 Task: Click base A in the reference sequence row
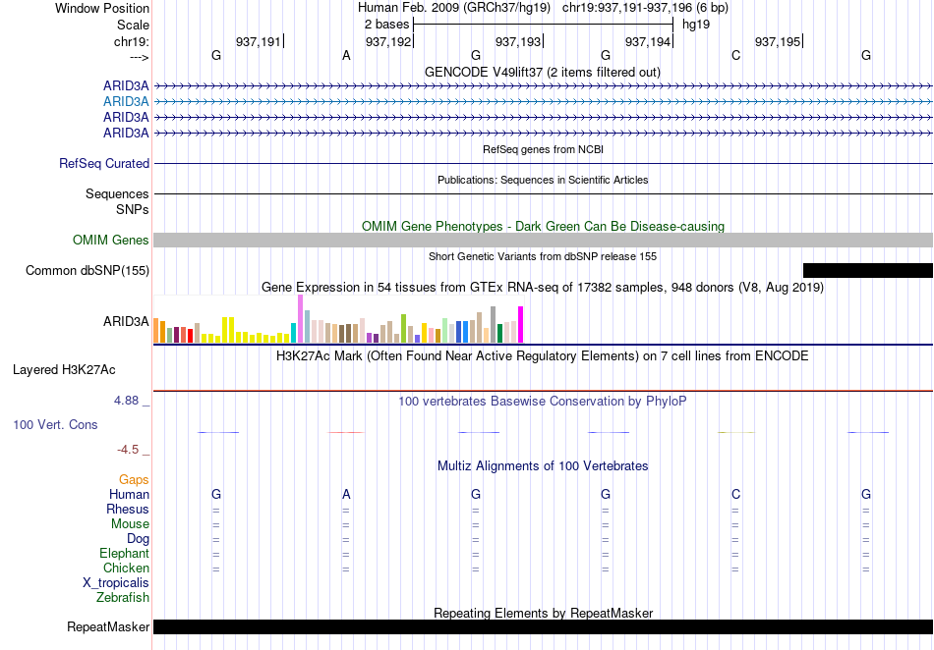click(346, 56)
